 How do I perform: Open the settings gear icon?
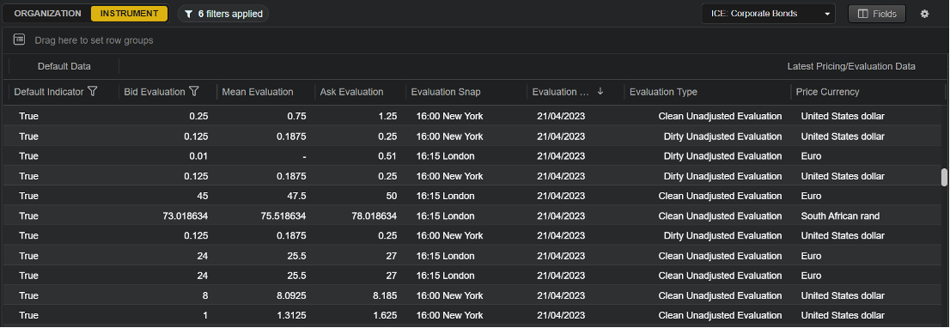pos(924,14)
